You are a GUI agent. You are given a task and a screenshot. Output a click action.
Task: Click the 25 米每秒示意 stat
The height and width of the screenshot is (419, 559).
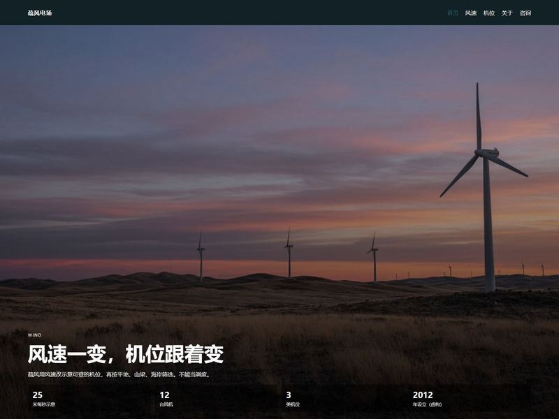(x=91, y=399)
